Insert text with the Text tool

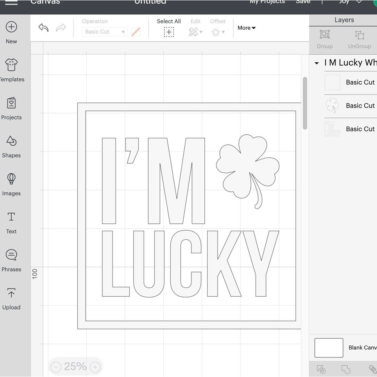click(x=11, y=222)
